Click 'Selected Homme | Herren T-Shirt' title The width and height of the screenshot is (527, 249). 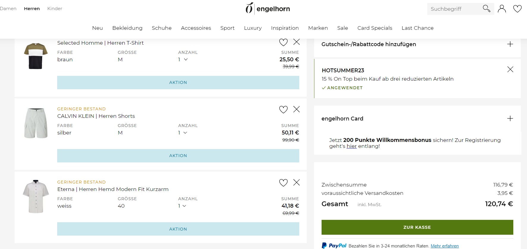[x=100, y=43]
